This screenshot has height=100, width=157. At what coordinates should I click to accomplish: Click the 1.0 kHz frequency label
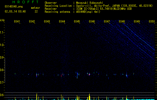tap(2, 45)
